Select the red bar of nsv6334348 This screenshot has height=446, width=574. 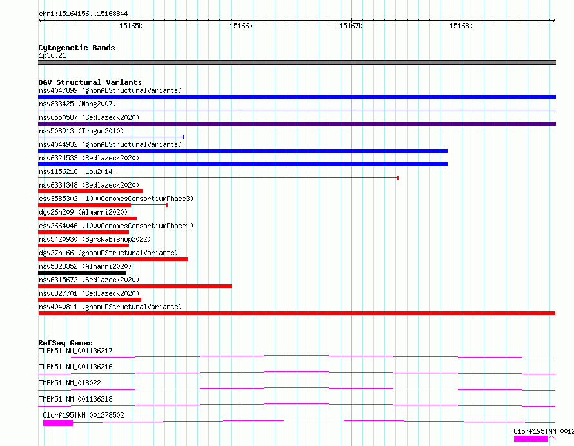pyautogui.click(x=90, y=191)
